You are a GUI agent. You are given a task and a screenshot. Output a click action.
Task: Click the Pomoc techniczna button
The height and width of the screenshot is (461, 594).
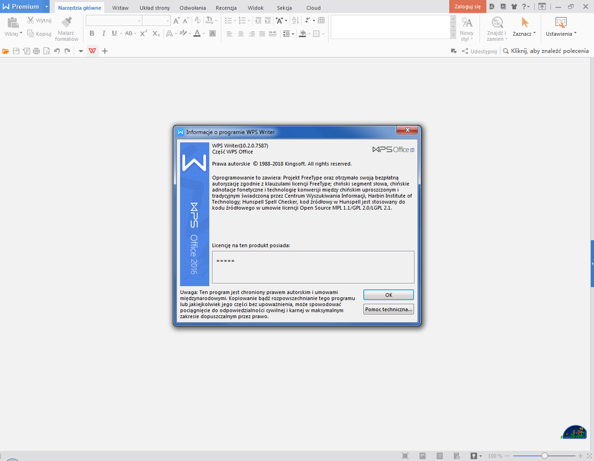(388, 309)
